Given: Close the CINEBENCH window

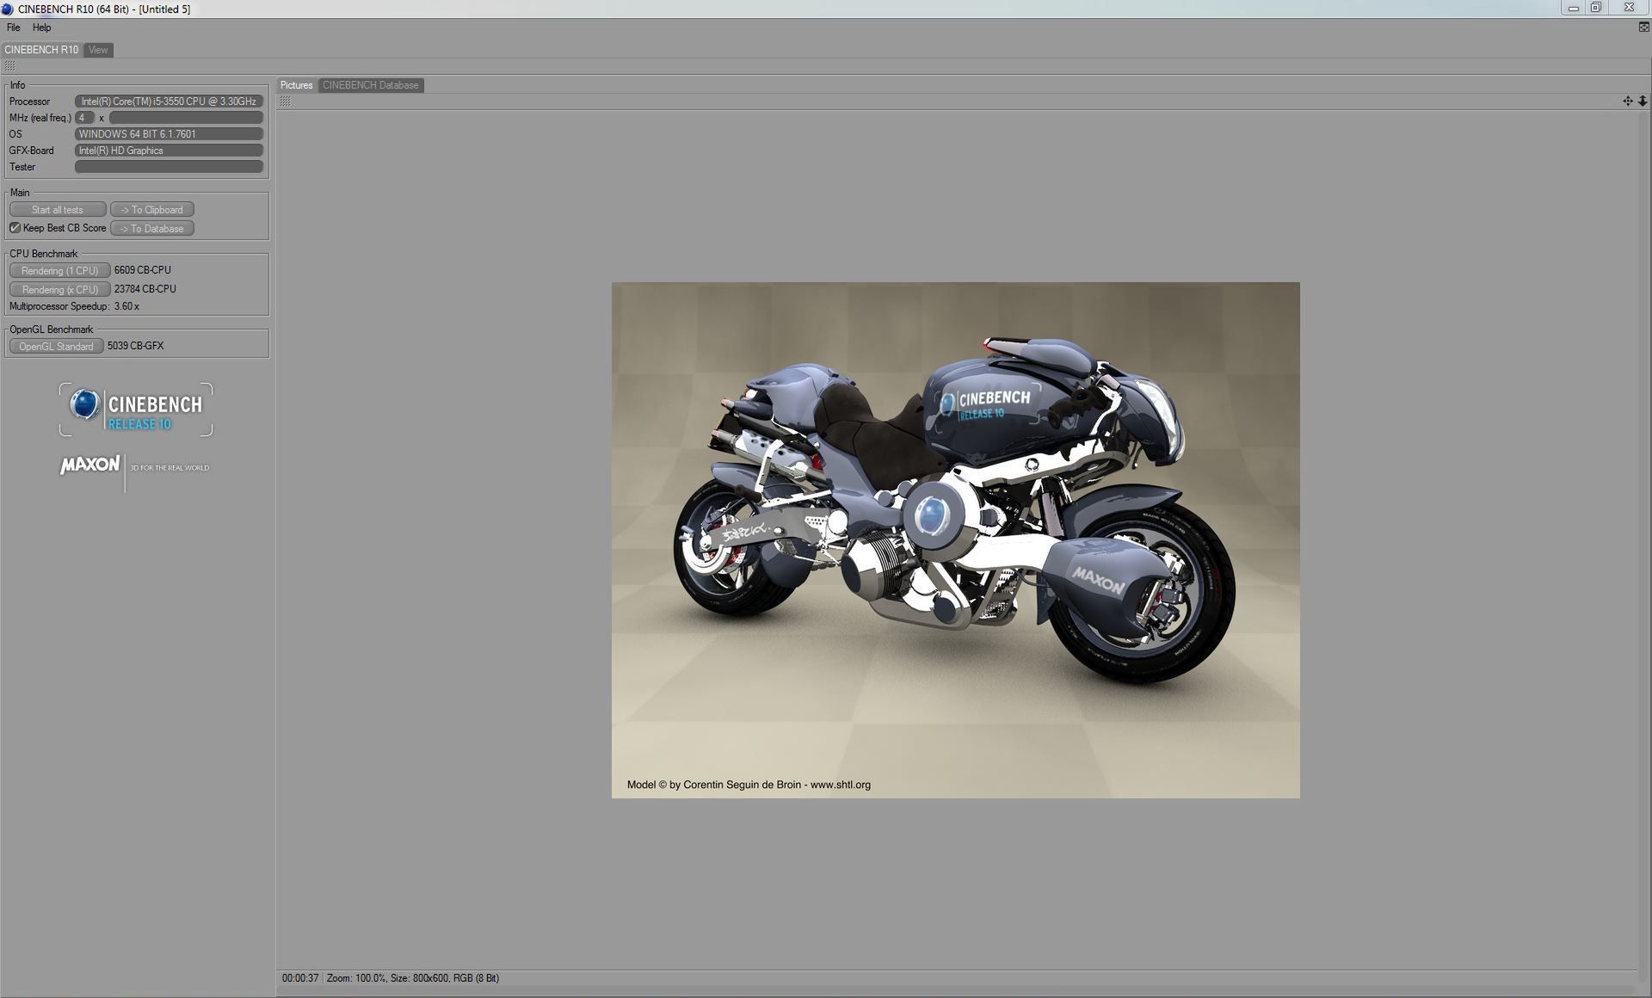Looking at the screenshot, I should [x=1629, y=8].
